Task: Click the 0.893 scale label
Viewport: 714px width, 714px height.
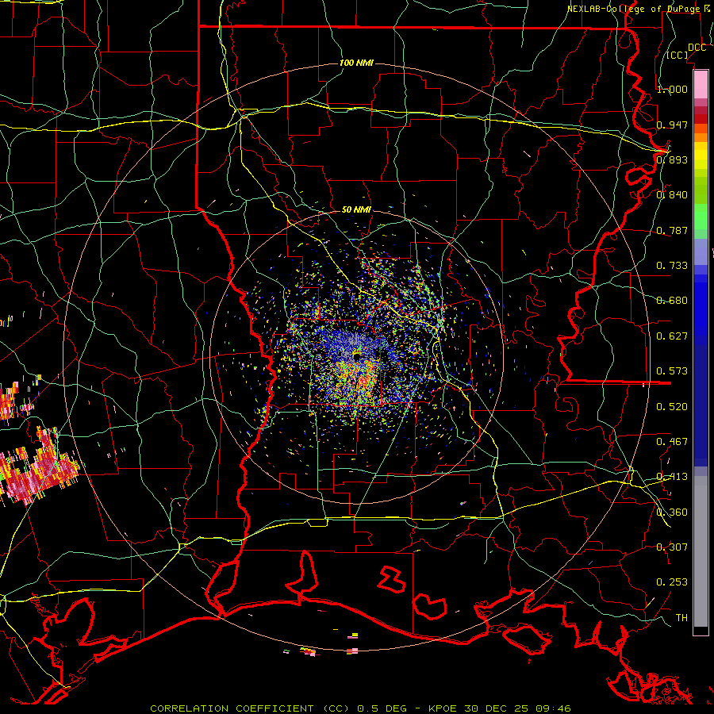Action: [x=672, y=159]
